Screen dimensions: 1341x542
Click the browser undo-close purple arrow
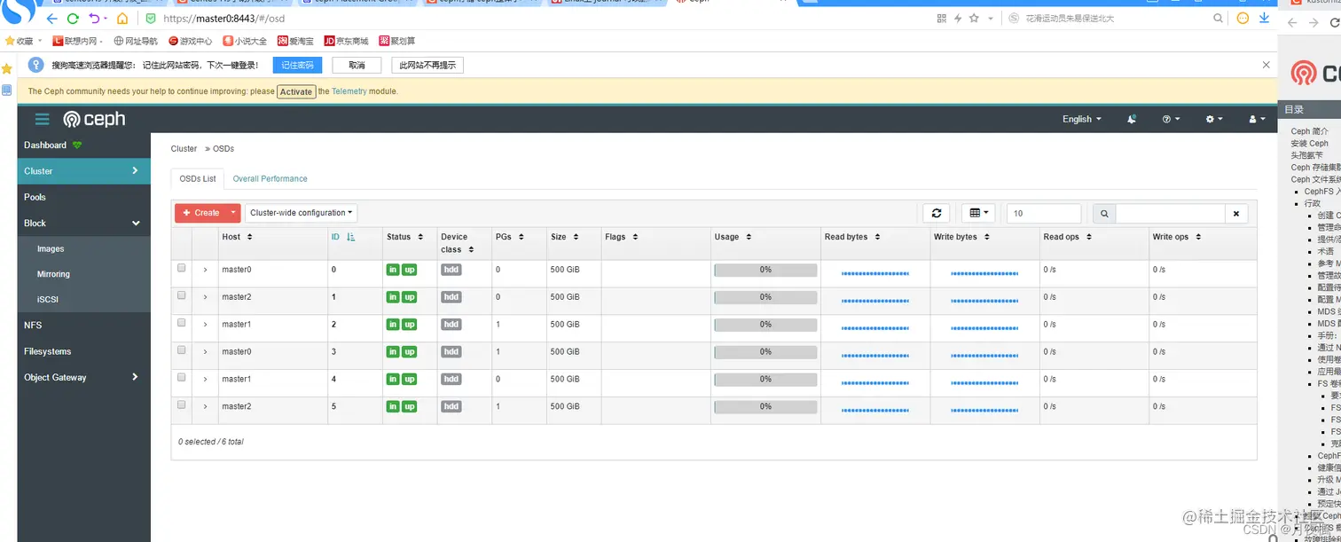95,18
